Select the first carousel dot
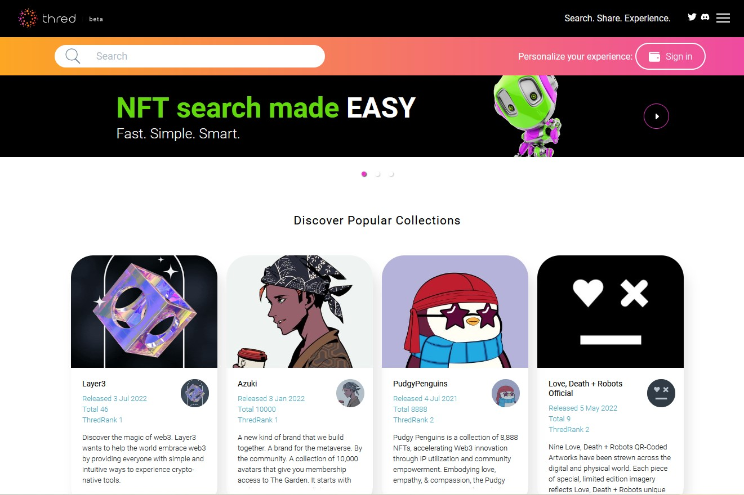 pos(364,174)
